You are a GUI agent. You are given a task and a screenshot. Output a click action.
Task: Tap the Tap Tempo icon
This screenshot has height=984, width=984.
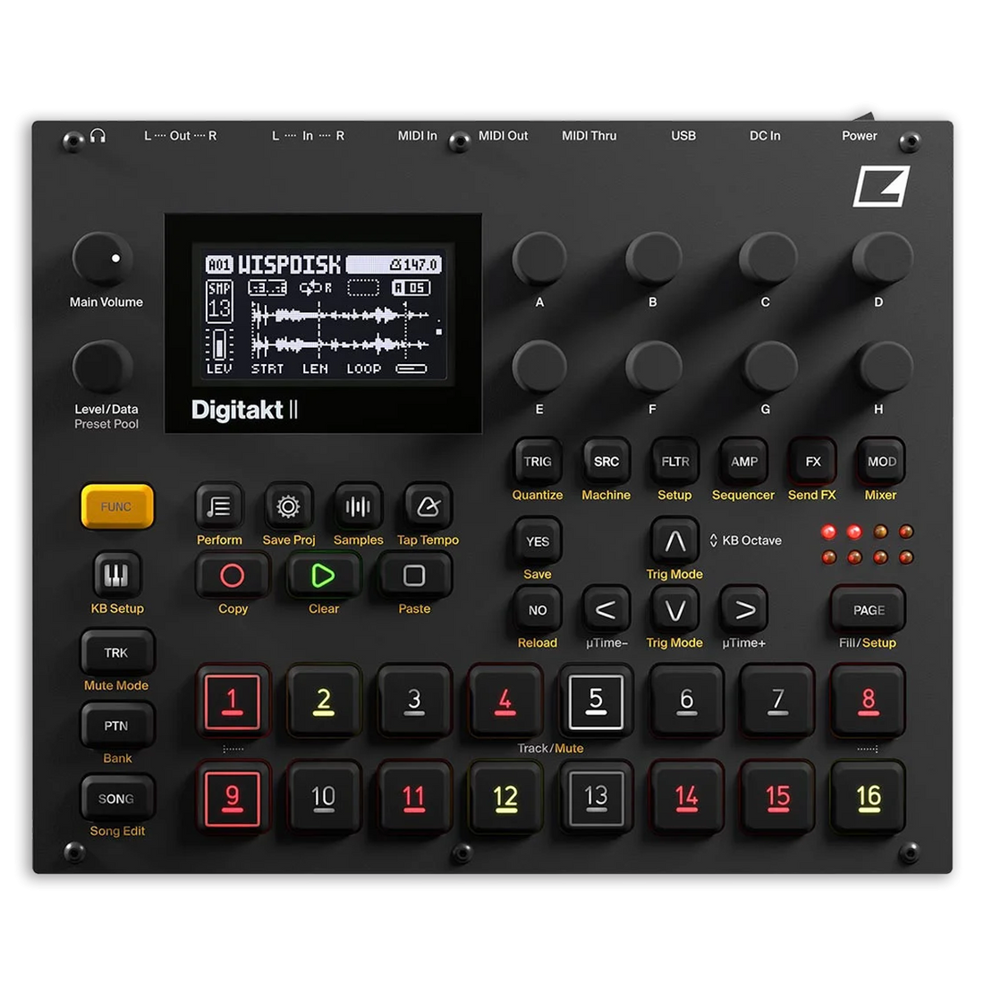(427, 506)
